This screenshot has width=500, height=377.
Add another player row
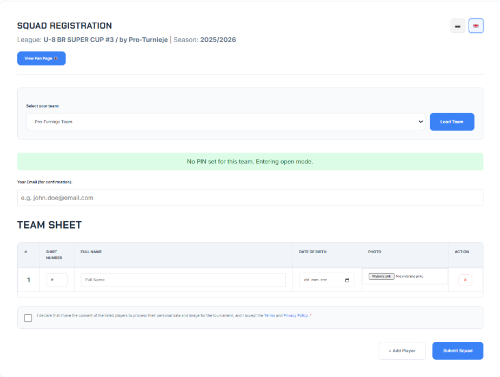[x=402, y=350]
